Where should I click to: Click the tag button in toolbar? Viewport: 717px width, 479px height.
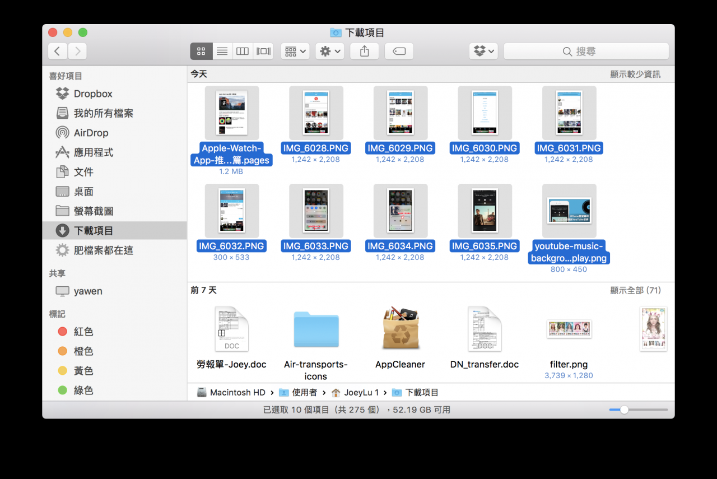399,51
